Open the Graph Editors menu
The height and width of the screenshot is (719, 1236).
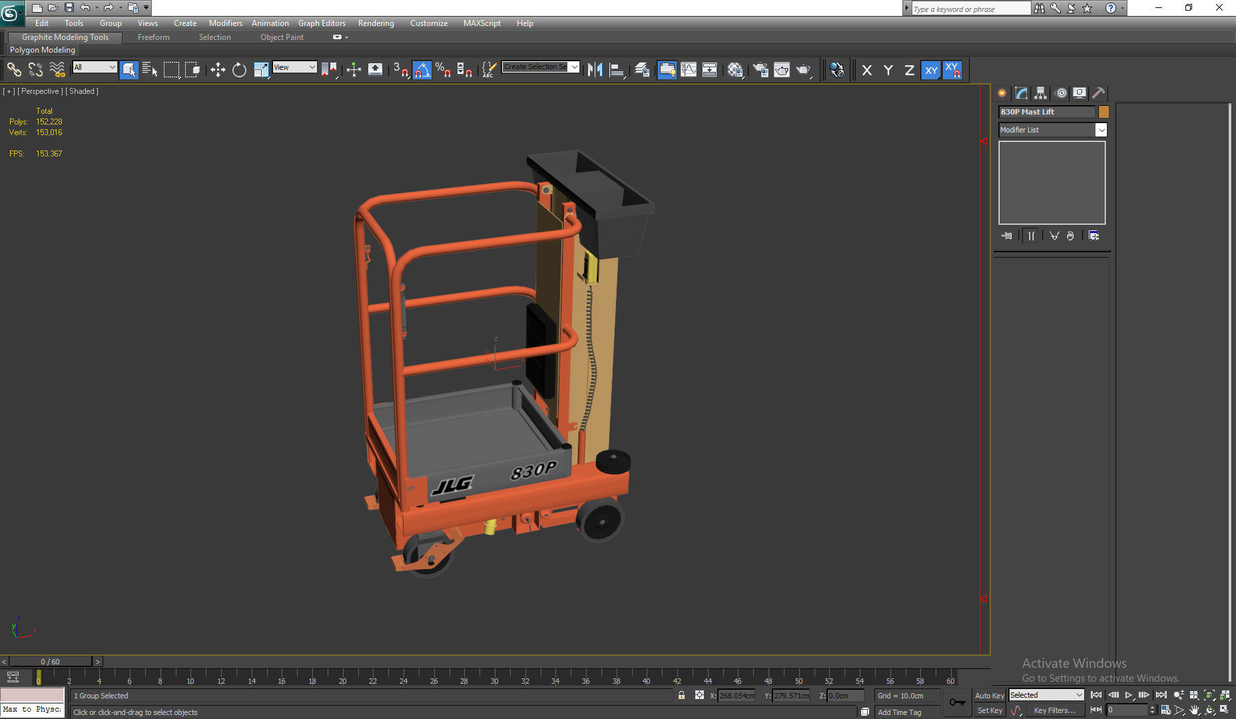coord(322,23)
